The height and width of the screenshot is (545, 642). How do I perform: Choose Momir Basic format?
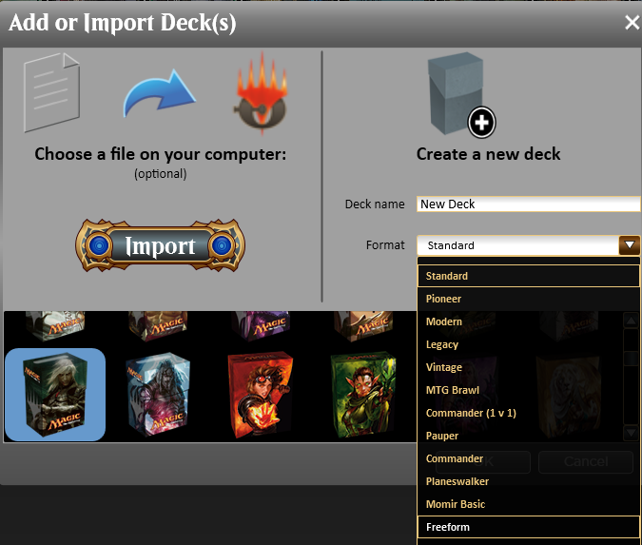point(528,504)
